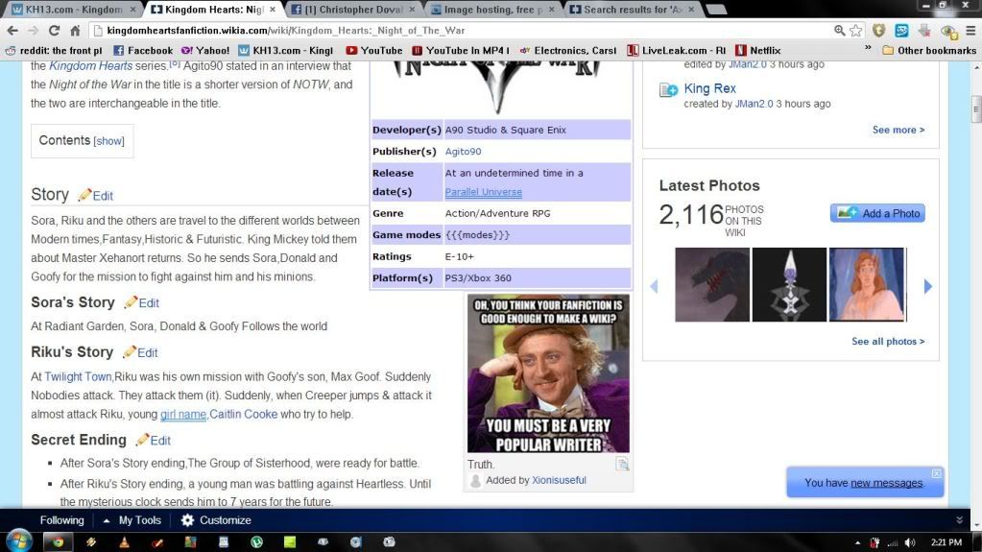This screenshot has width=982, height=552.
Task: Open the Windows Start menu
Action: tap(19, 541)
